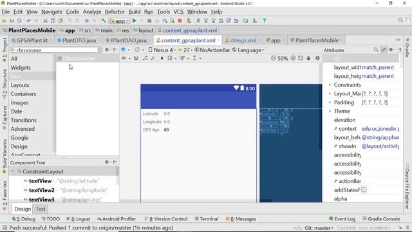The height and width of the screenshot is (232, 412).
Task: Open the Language dropdown
Action: point(248,50)
